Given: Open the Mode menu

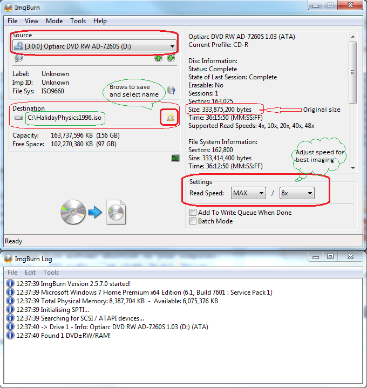Looking at the screenshot, I should 54,21.
